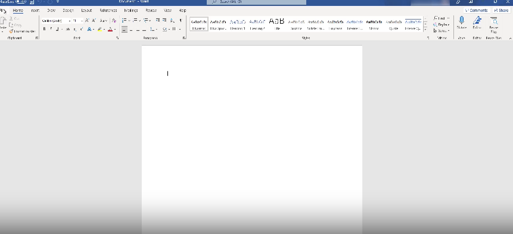
Task: Click the Sort A-Z icon
Action: coord(172,20)
